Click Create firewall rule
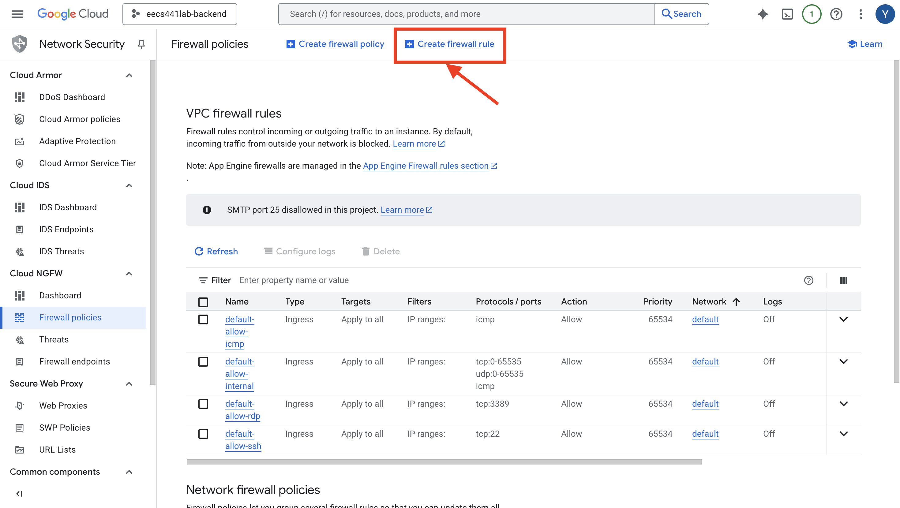900x508 pixels. point(450,44)
